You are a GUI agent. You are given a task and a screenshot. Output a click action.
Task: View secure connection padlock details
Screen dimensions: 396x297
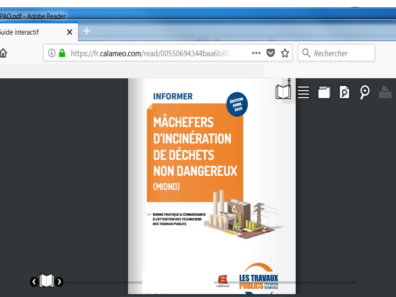62,53
